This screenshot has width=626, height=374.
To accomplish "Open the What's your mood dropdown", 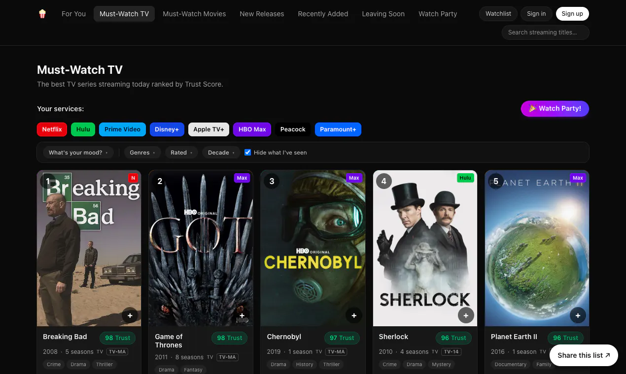I will tap(78, 153).
